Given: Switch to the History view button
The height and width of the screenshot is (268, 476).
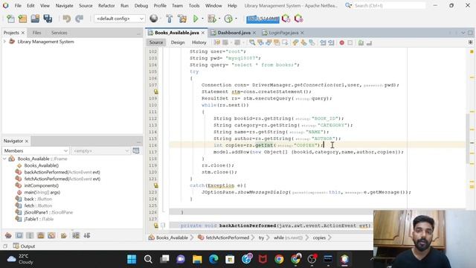Looking at the screenshot, I should 199,42.
